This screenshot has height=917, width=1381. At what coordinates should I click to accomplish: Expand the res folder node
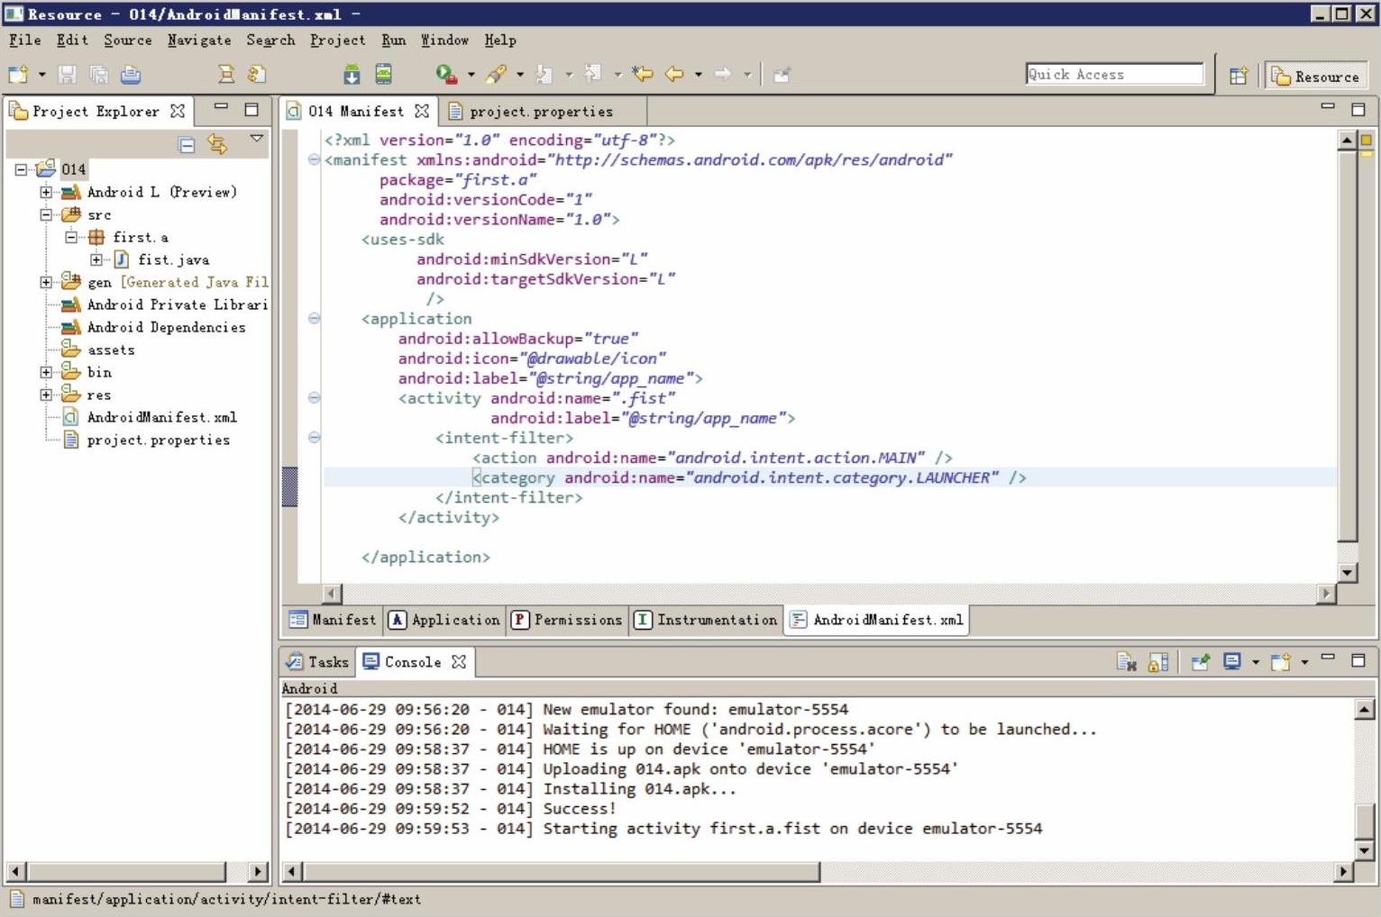(46, 395)
